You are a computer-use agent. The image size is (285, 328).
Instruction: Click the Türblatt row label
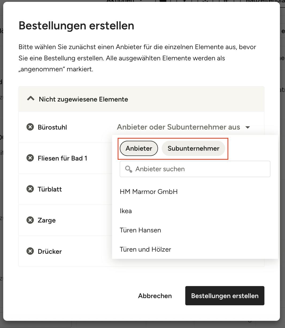tap(50, 189)
